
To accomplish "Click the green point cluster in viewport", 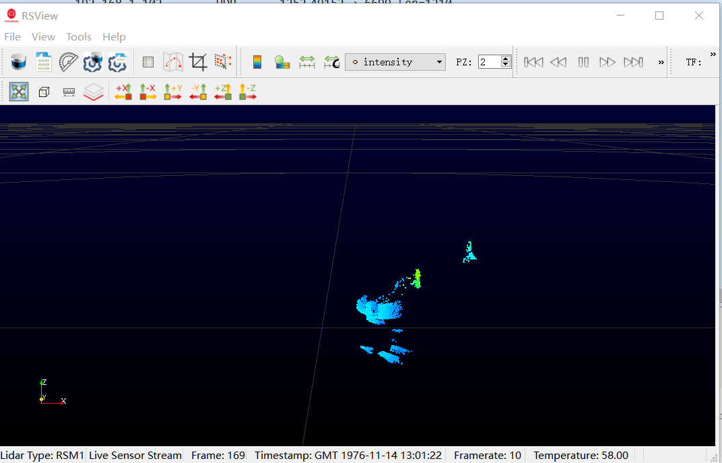I will 417,278.
